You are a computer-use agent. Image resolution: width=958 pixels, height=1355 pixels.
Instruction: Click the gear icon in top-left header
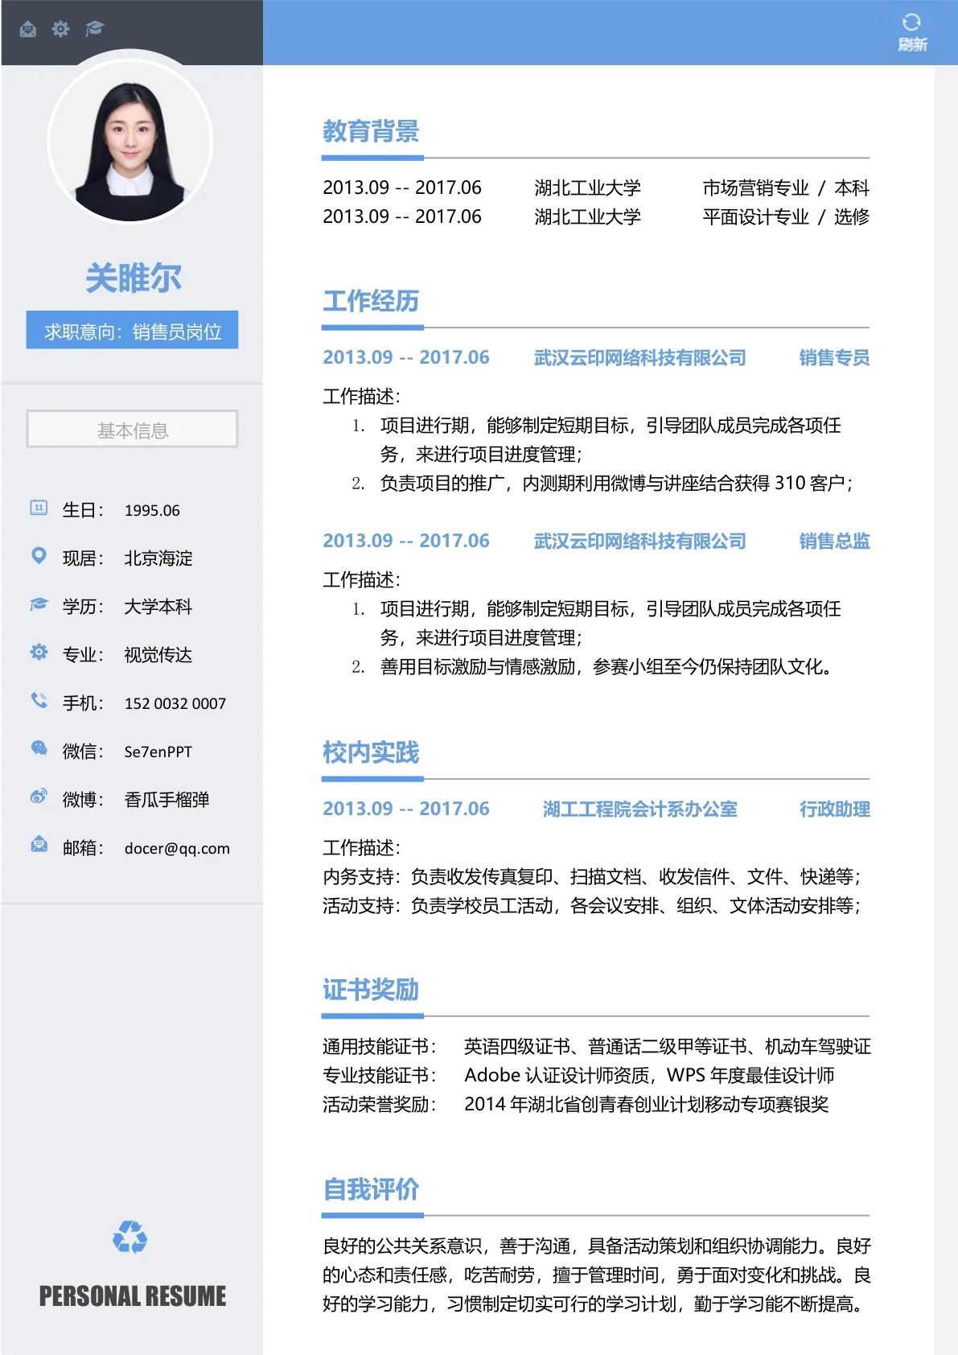[60, 30]
